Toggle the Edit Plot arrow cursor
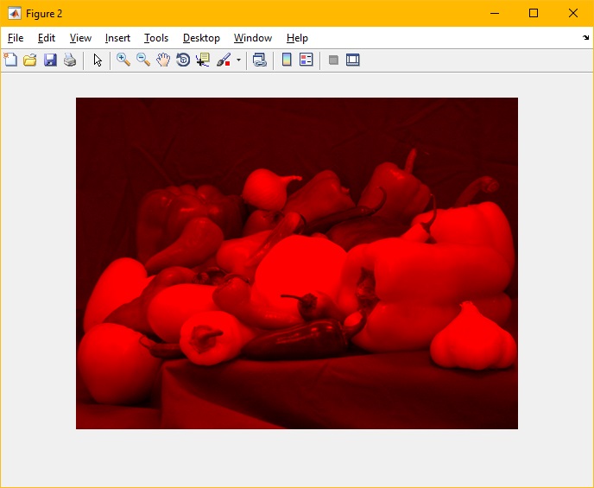Image resolution: width=594 pixels, height=488 pixels. pos(98,60)
